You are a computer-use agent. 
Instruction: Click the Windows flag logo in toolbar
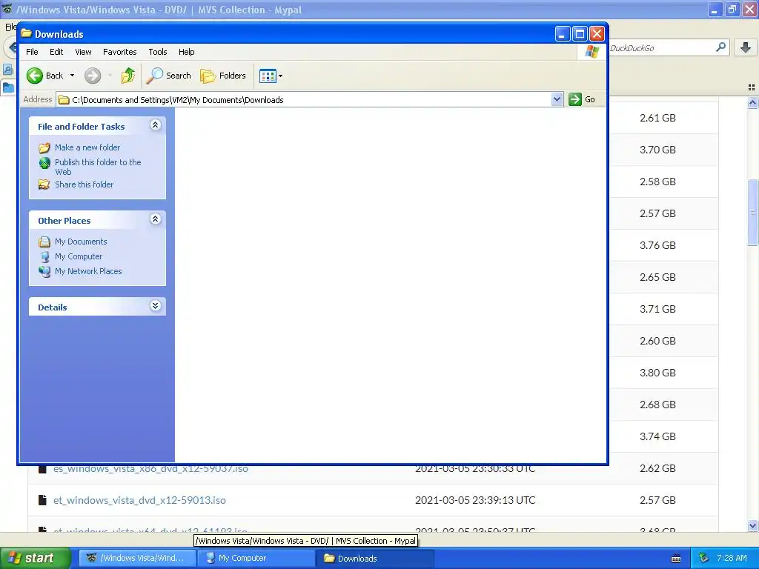592,51
